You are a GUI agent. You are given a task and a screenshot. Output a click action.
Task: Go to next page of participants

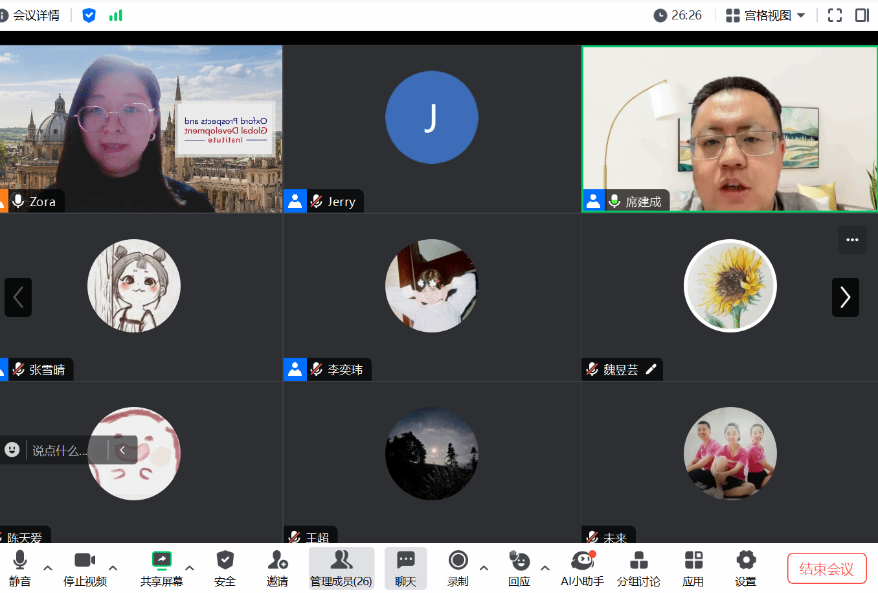845,297
